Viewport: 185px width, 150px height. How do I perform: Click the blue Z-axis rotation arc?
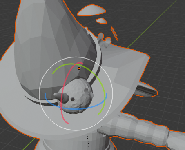[76, 109]
